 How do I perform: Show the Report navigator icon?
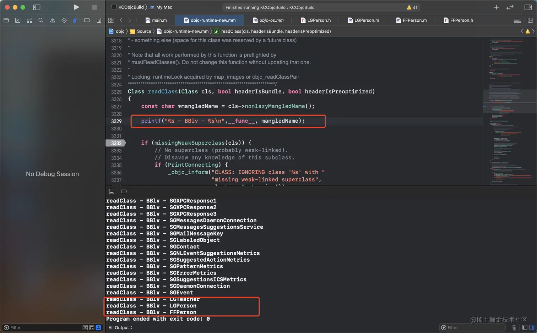pos(99,20)
